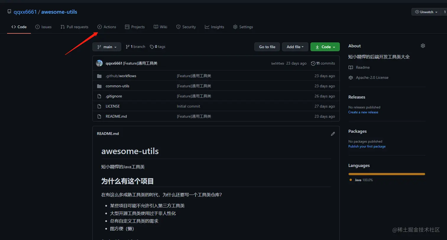Click the commit message [Feature]通用工具类 in header row
This screenshot has width=447, height=240.
pyautogui.click(x=140, y=63)
